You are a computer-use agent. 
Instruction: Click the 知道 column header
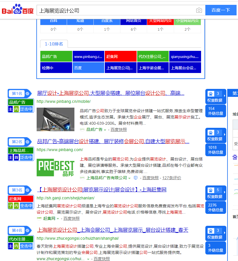tap(80, 21)
